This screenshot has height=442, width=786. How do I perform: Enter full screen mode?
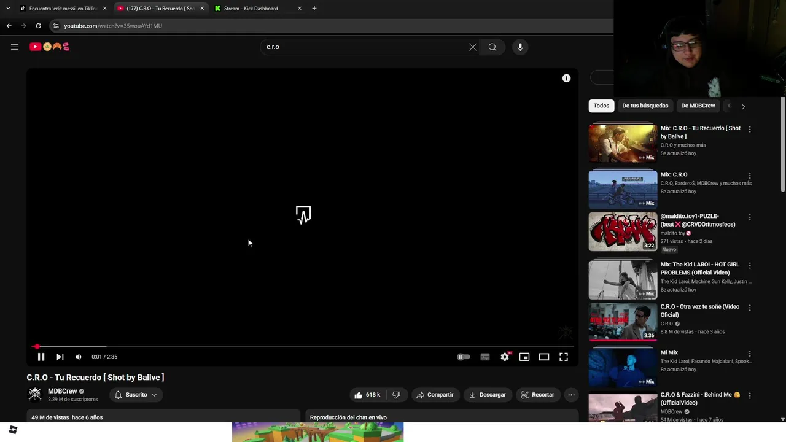tap(564, 357)
